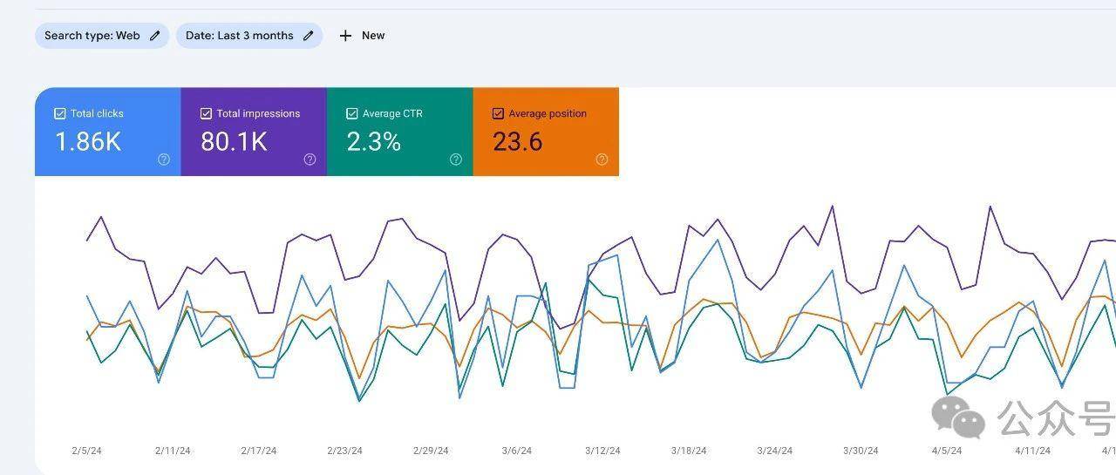Viewport: 1116px width, 475px height.
Task: Add a New filter
Action: click(x=362, y=36)
